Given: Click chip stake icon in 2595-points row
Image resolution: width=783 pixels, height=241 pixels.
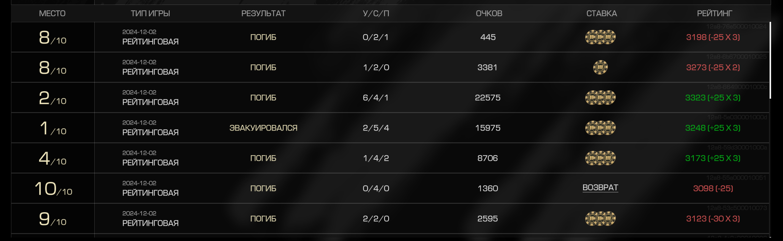Looking at the screenshot, I should (600, 219).
